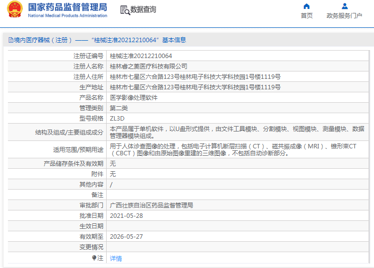Click expiry date 2026-05-27
Image resolution: width=374 pixels, height=268 pixels.
pos(126,237)
